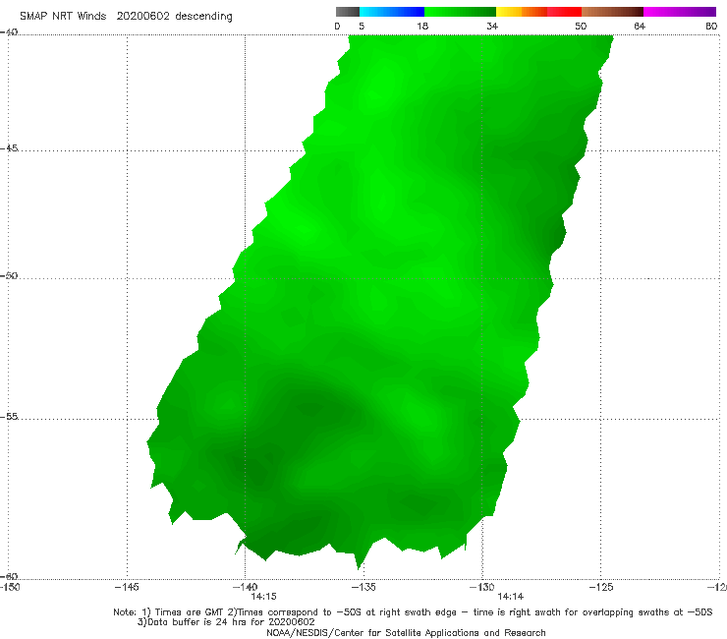Image resolution: width=727 pixels, height=639 pixels.
Task: Click the swath time '14:15'
Action: click(x=264, y=597)
